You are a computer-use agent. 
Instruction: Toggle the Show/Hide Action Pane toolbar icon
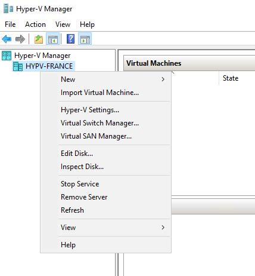(x=85, y=39)
